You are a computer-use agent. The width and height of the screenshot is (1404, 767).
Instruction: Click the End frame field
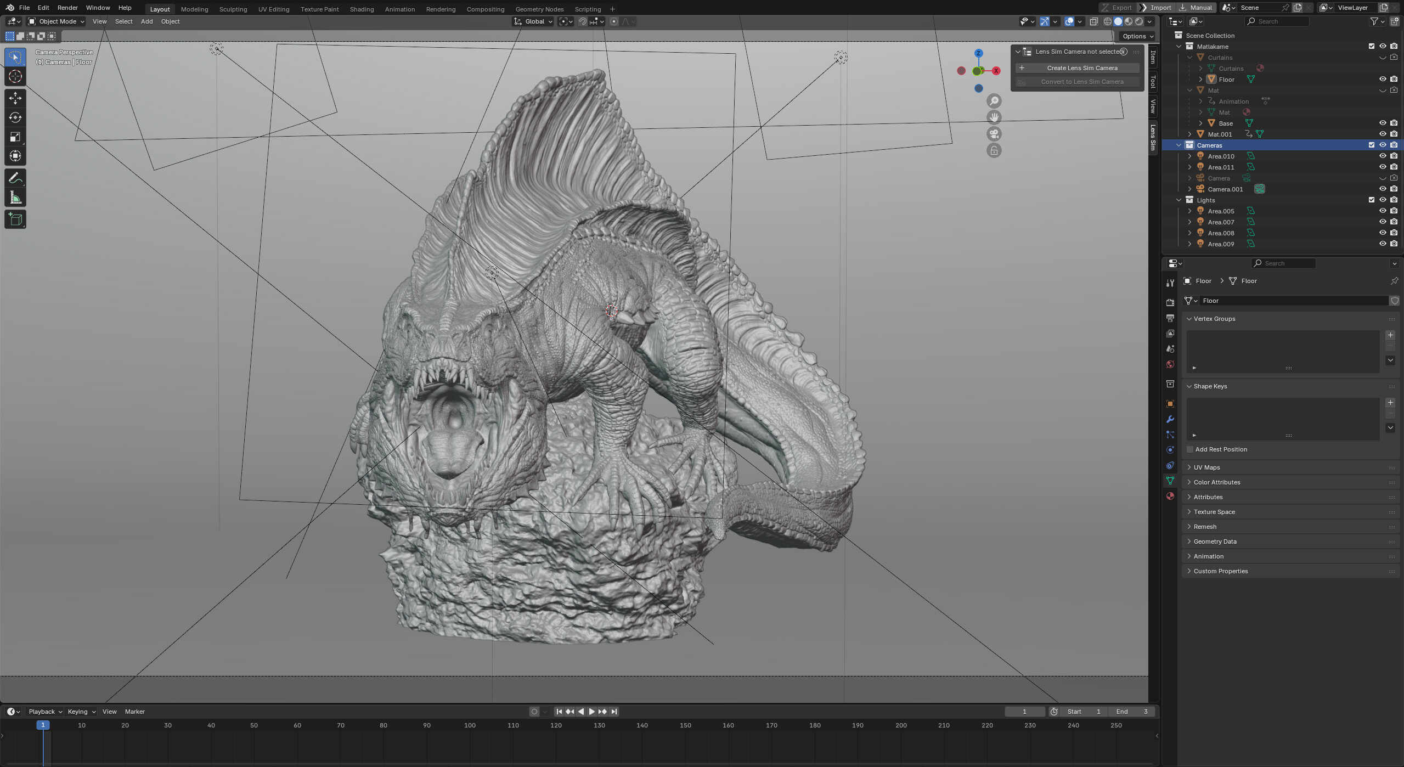(x=1132, y=712)
